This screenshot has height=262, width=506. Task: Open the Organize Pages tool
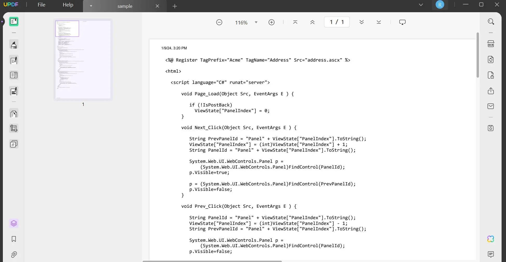coord(14,75)
